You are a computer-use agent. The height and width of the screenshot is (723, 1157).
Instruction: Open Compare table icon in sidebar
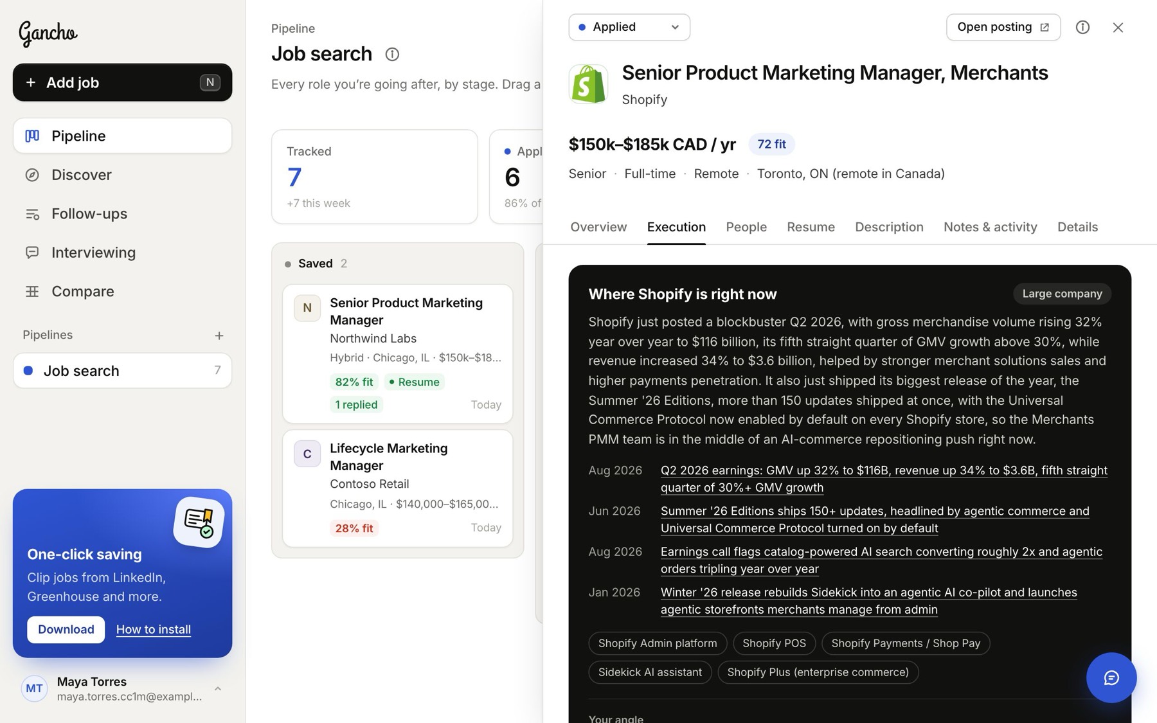tap(32, 292)
